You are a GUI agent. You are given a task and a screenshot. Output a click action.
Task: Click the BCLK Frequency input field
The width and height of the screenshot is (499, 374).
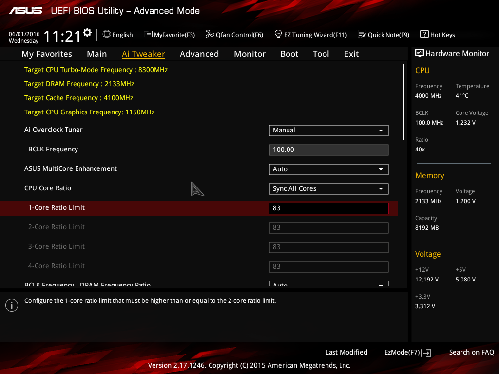click(329, 150)
